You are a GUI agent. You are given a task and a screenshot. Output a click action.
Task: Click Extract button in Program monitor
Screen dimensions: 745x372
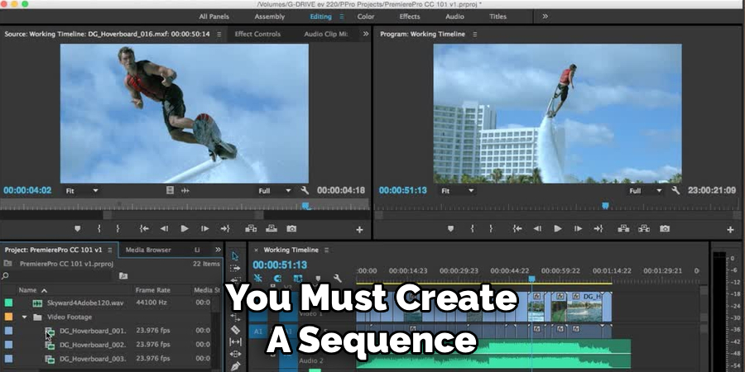pos(644,229)
